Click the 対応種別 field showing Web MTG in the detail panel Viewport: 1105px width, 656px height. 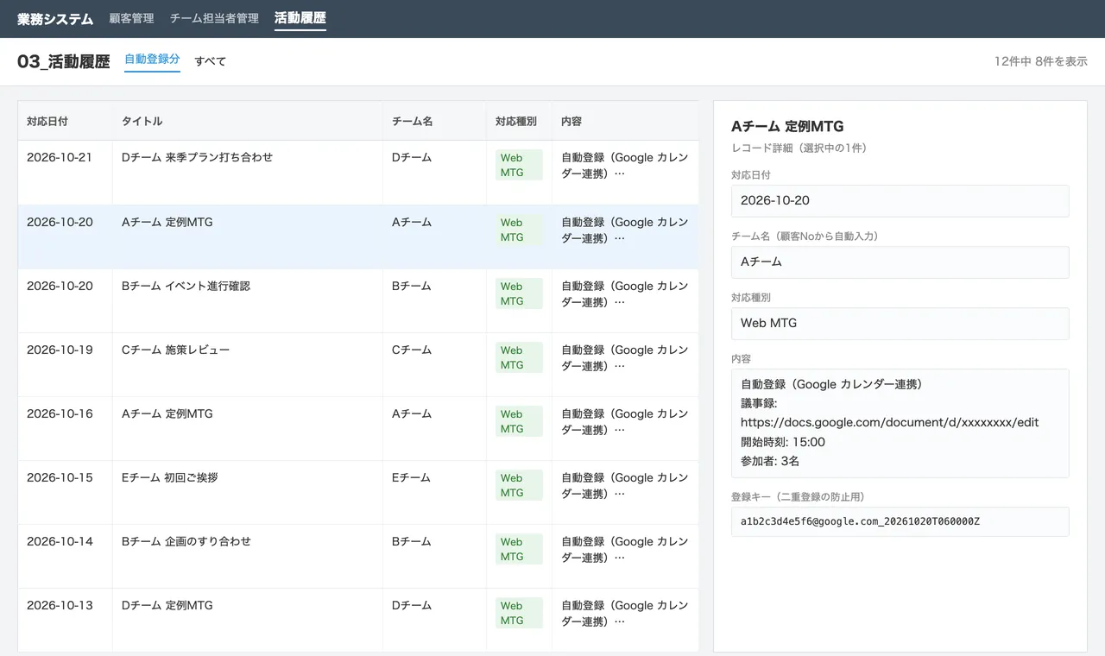[900, 323]
